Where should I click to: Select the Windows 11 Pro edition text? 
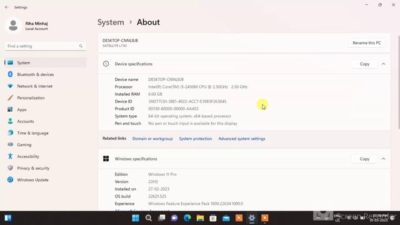point(162,174)
